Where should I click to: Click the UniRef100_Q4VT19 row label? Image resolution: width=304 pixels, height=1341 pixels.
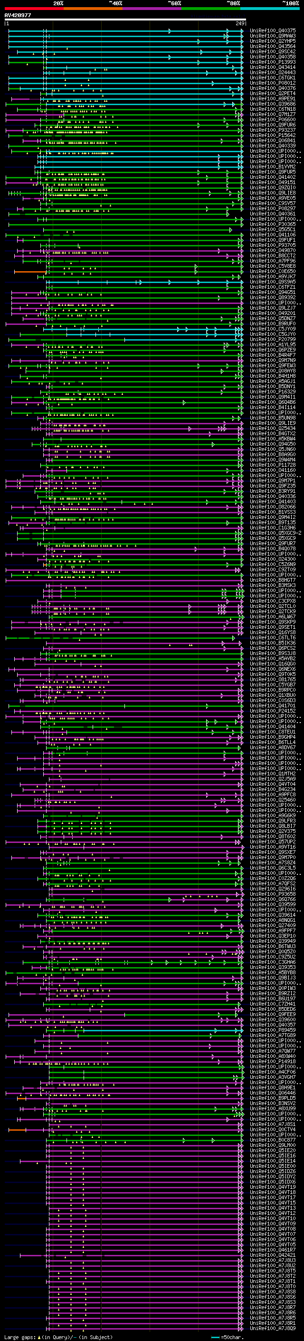(x=273, y=1187)
